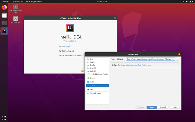Select Java project type in list
195x122 pixels.
pyautogui.click(x=97, y=59)
